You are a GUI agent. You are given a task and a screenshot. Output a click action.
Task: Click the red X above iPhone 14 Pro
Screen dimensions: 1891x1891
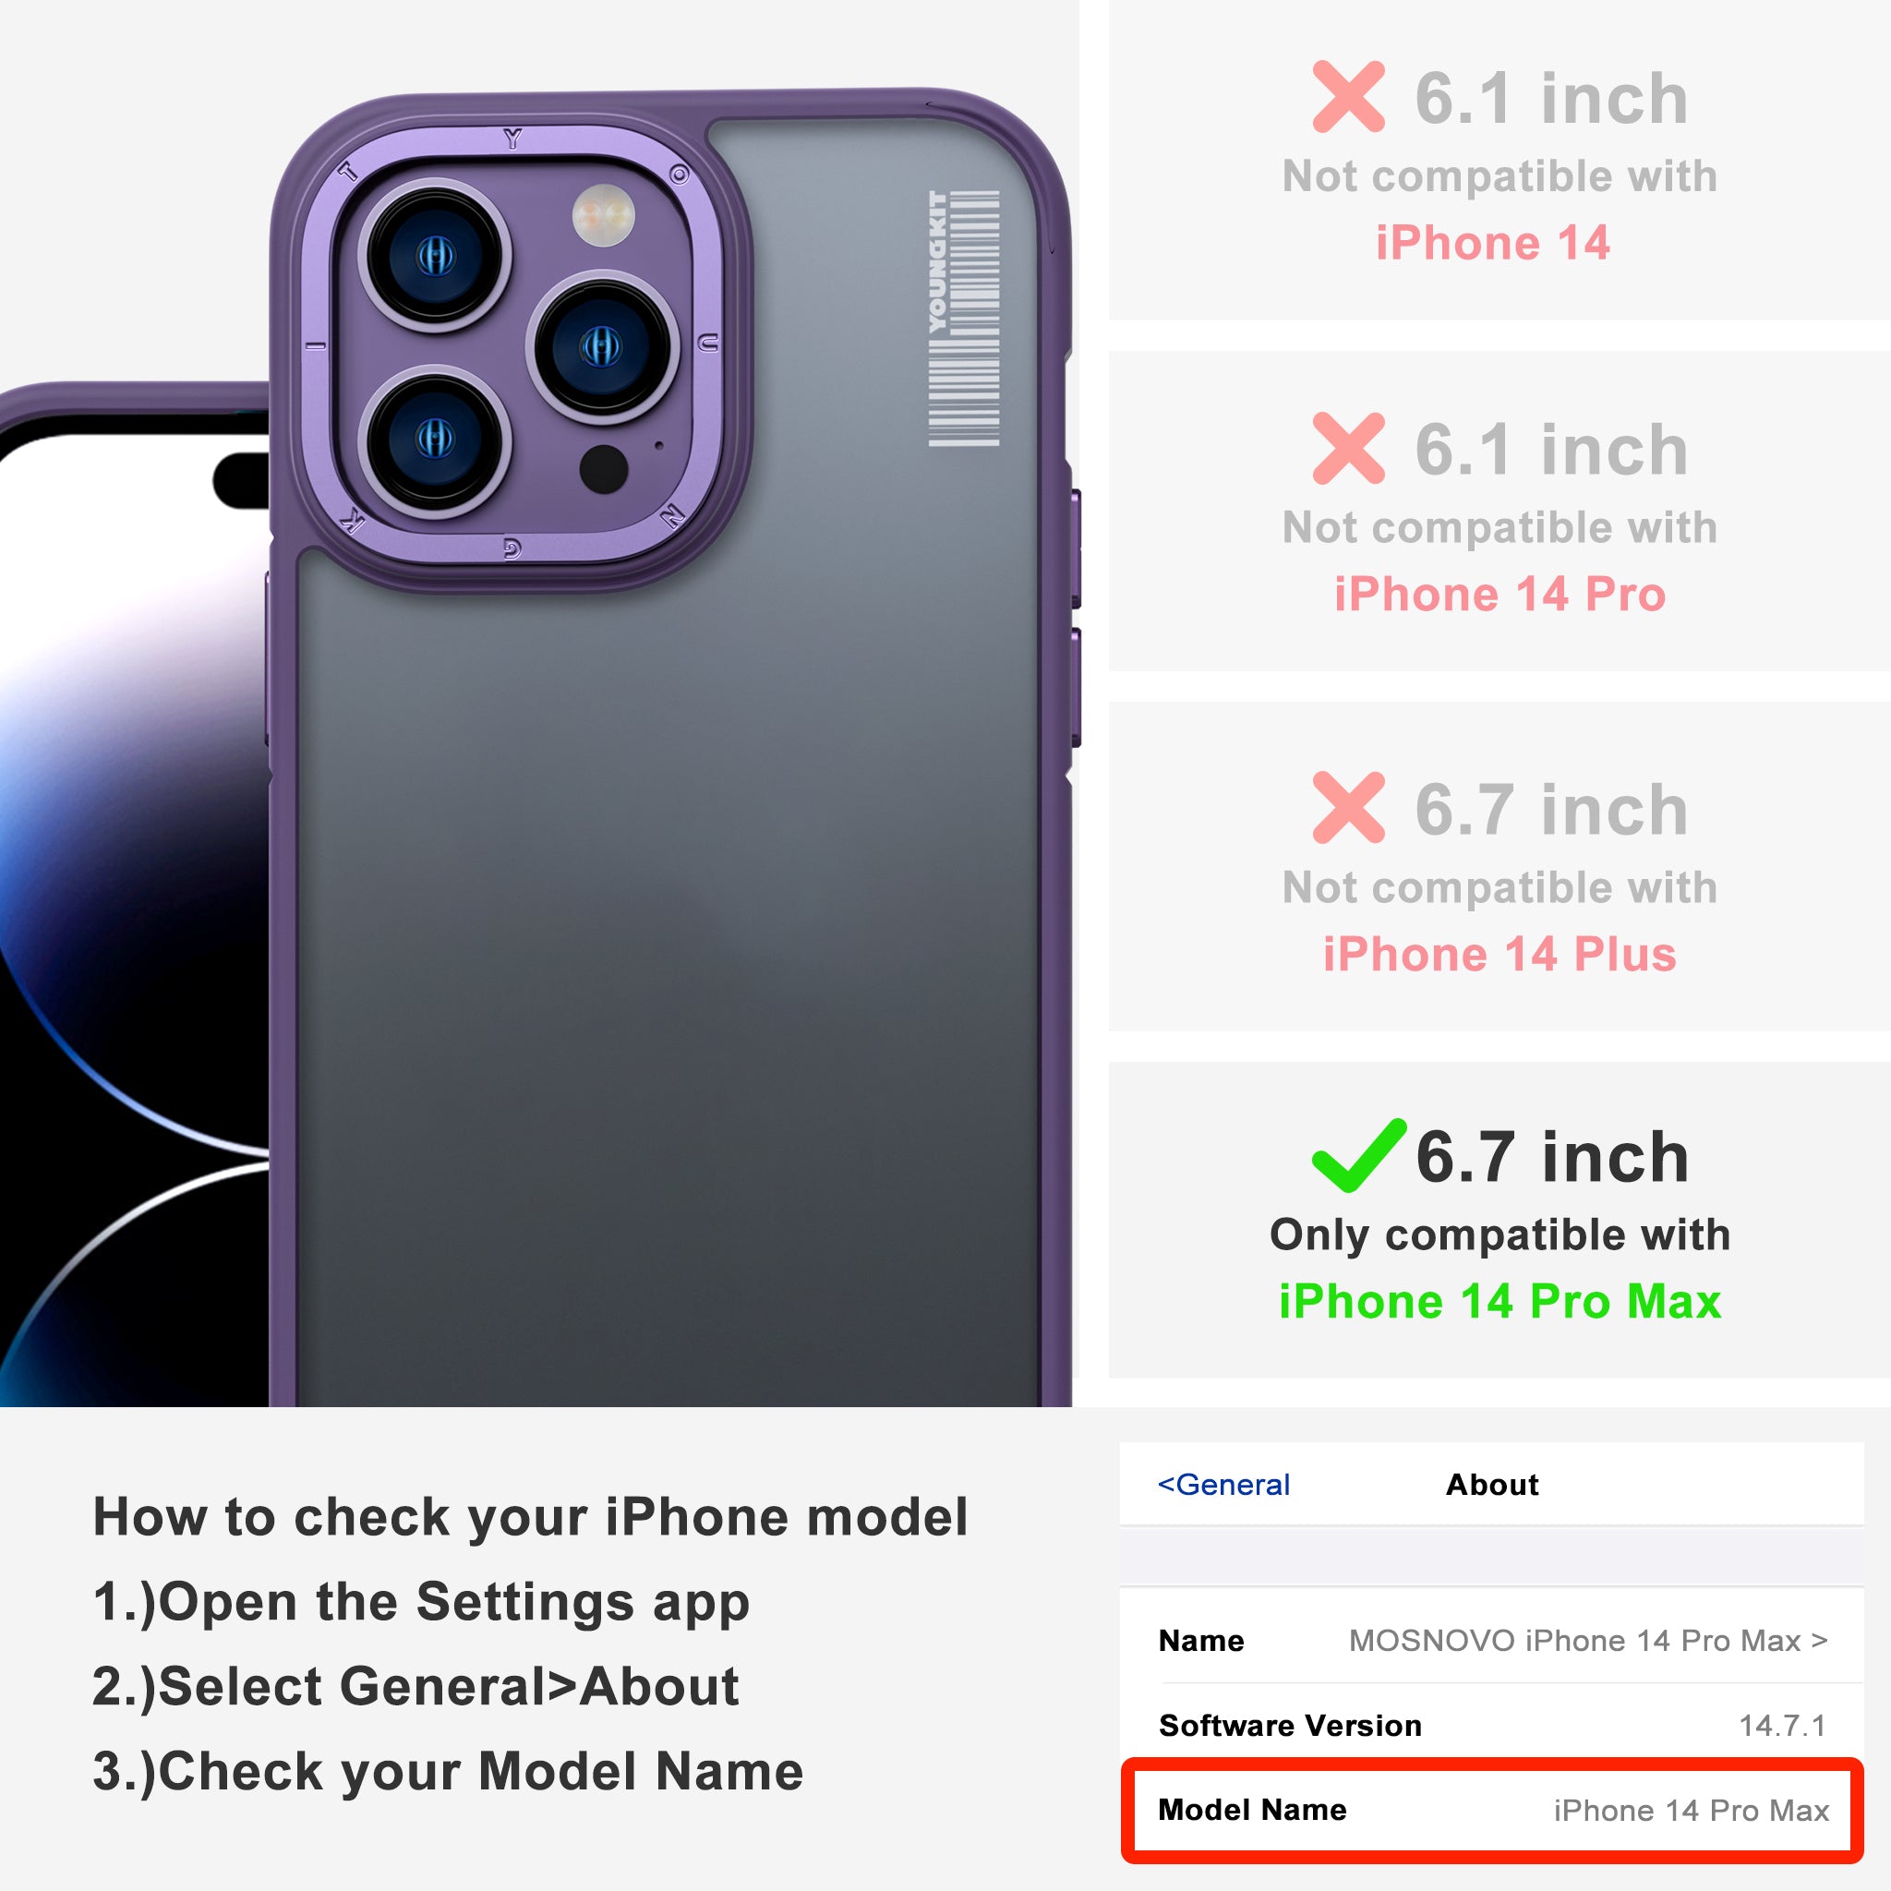[1349, 448]
